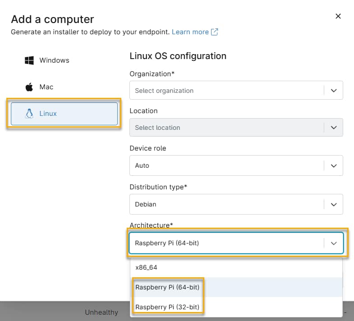The image size is (354, 321).
Task: Collapse the Architecture dropdown via its chevron
Action: click(x=334, y=243)
